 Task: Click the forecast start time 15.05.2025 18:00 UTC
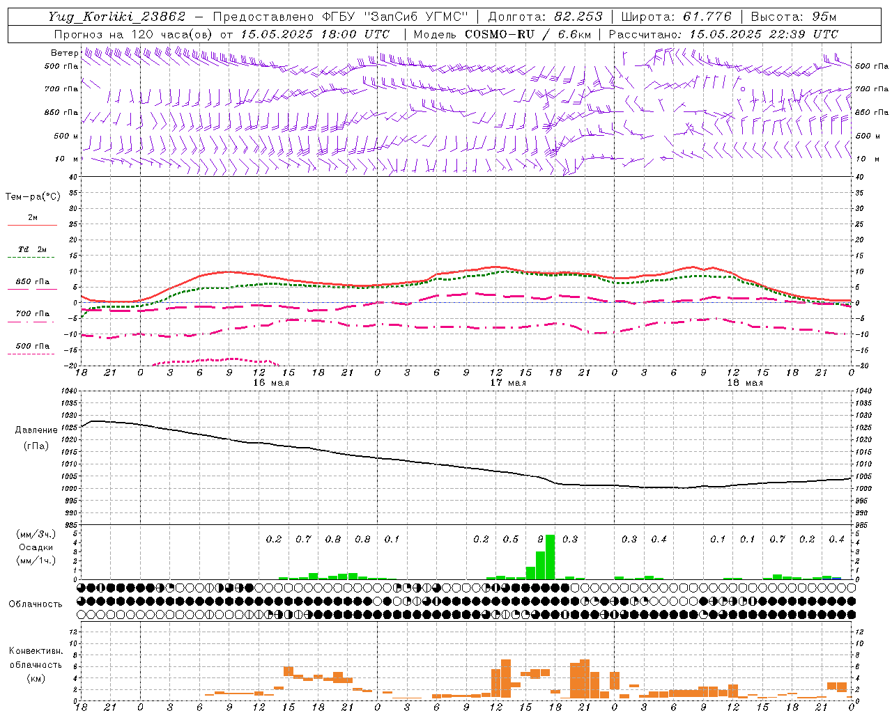click(x=315, y=34)
